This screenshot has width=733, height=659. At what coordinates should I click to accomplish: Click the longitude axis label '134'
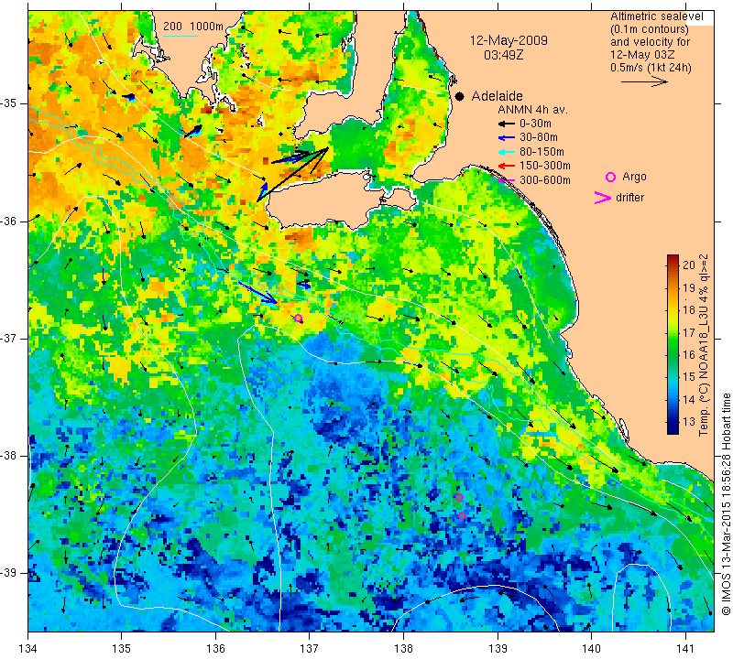coord(28,649)
